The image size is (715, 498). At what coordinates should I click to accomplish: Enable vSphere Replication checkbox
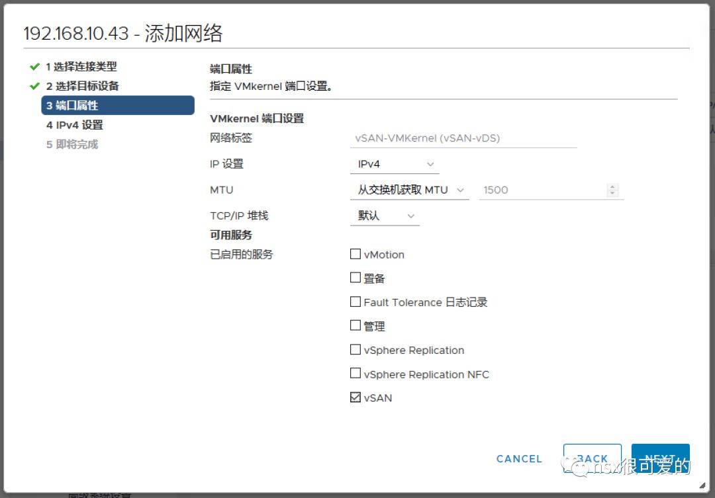coord(356,350)
